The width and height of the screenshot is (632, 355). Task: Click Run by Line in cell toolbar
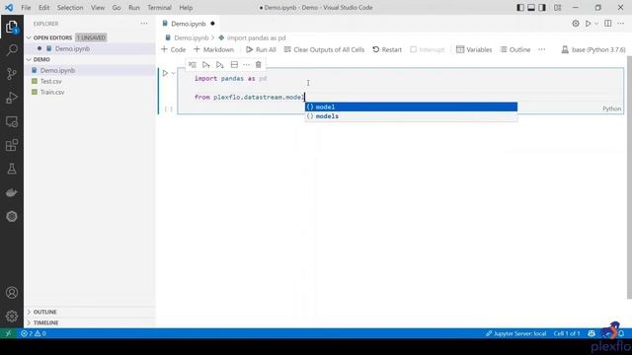point(193,65)
